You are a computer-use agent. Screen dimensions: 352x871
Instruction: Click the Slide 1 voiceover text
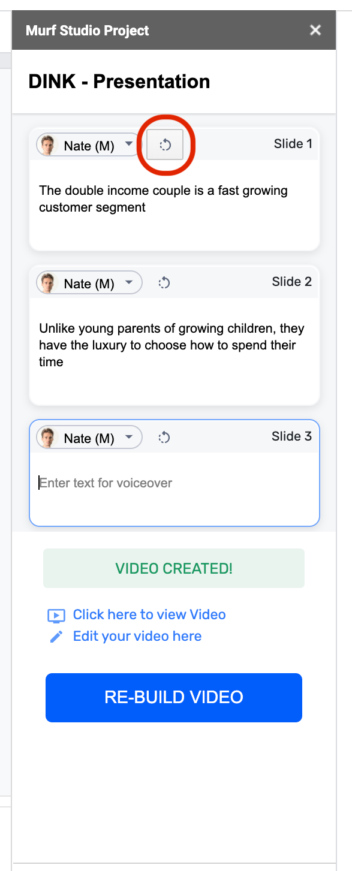(x=164, y=199)
